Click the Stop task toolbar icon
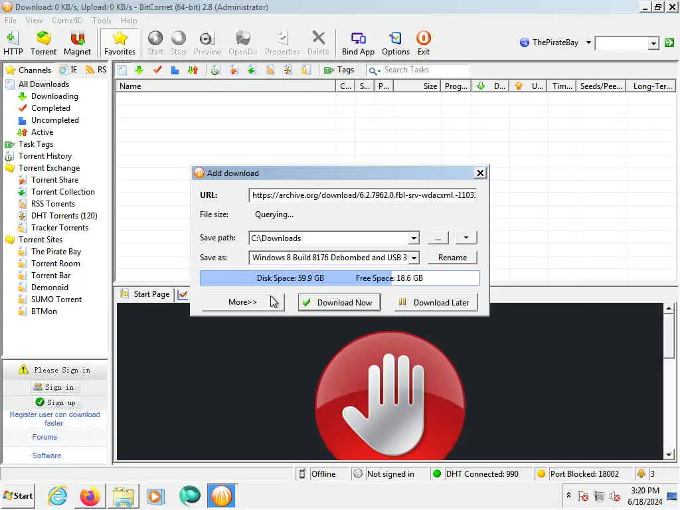Viewport: 680px width, 510px height. click(178, 43)
